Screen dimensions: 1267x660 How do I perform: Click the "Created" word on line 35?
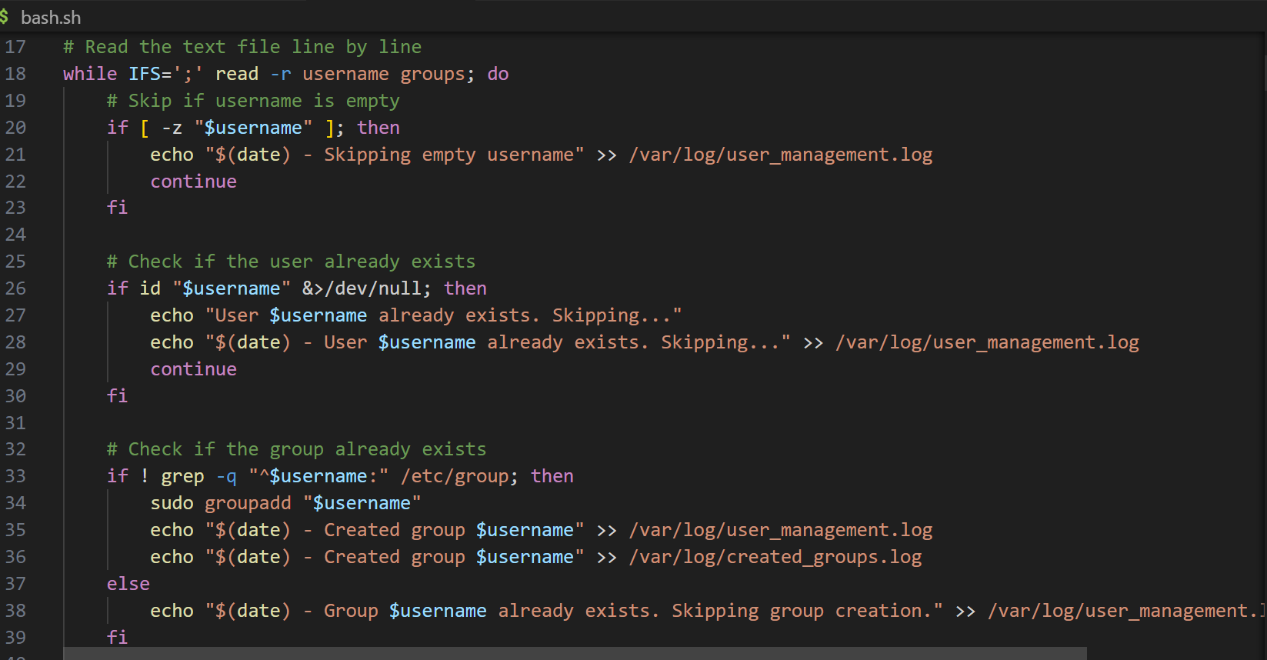click(x=362, y=530)
